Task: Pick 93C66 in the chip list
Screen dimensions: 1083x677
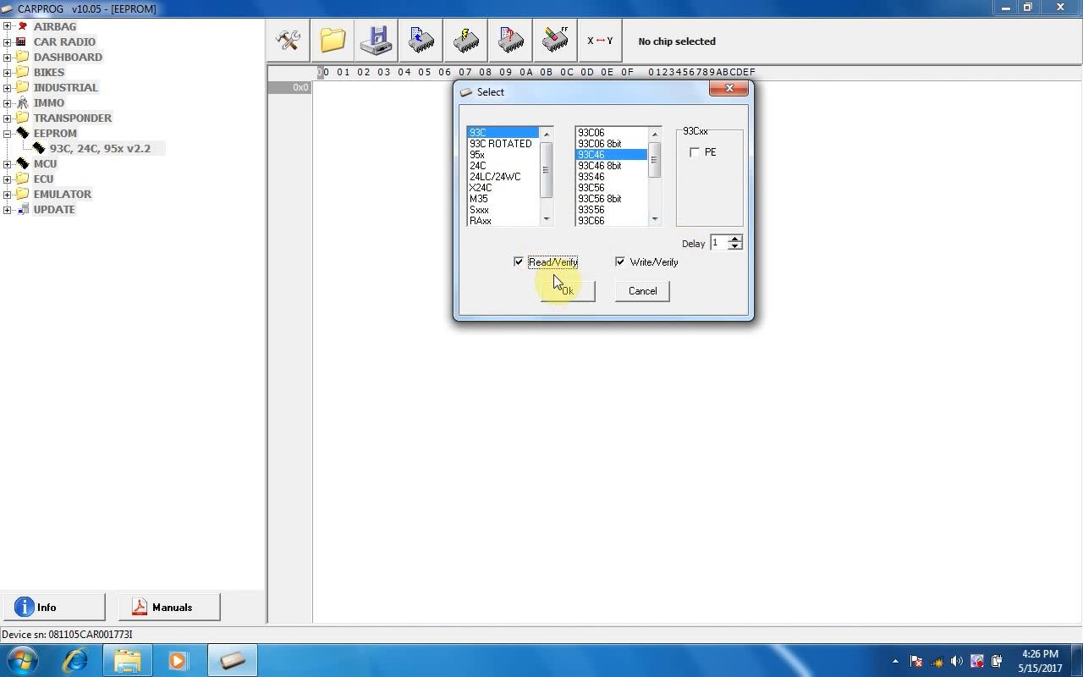Action: [591, 221]
